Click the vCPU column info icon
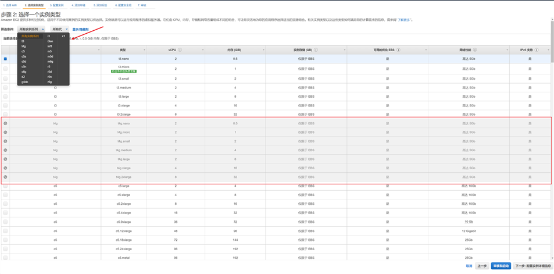Screen dimensions: 554x274 coord(180,50)
